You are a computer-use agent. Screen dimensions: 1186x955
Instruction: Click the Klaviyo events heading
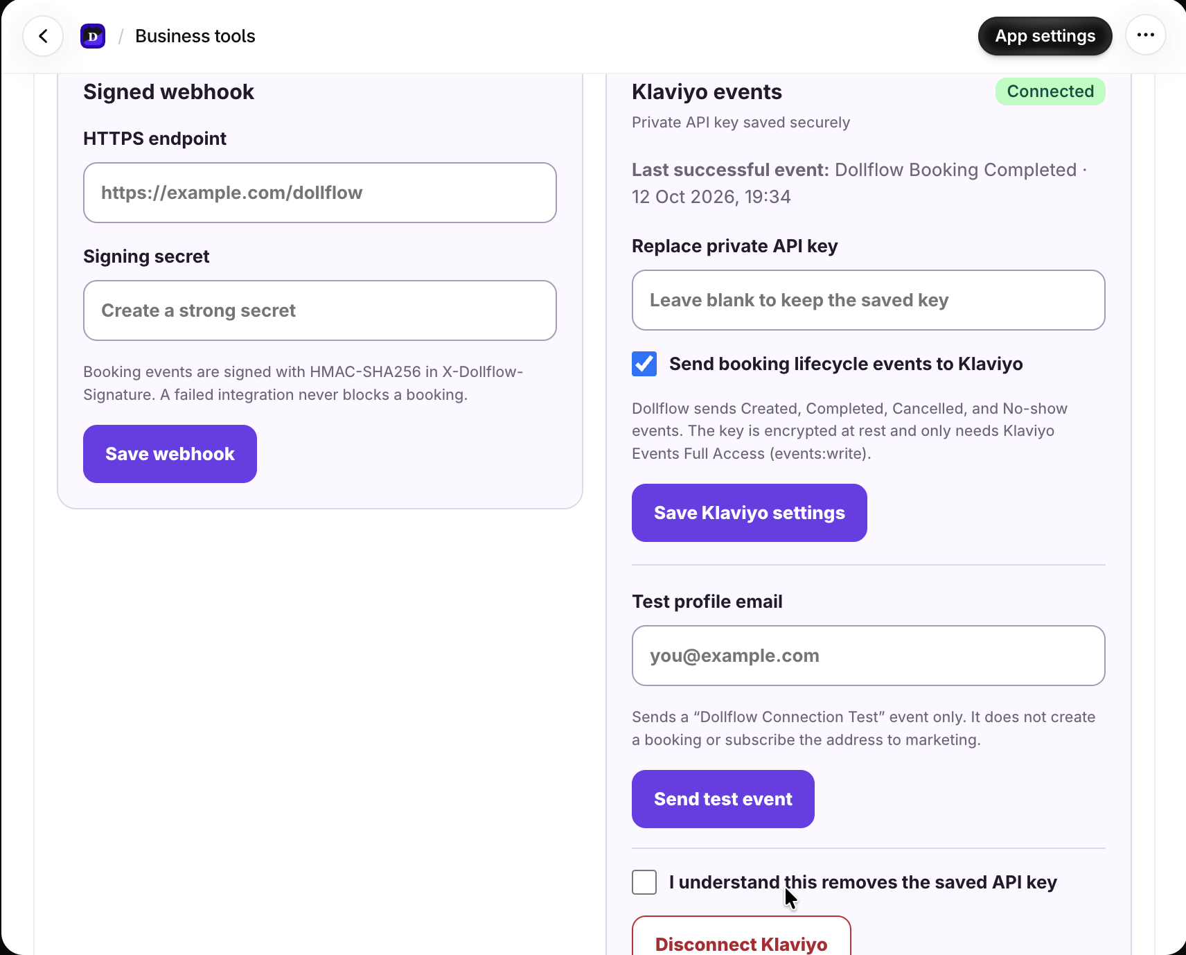pos(707,92)
